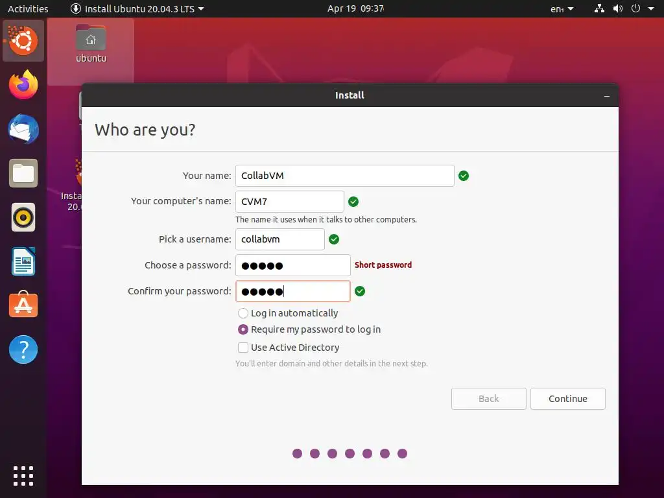Focus the Confirm your password field
The height and width of the screenshot is (498, 664).
[293, 291]
